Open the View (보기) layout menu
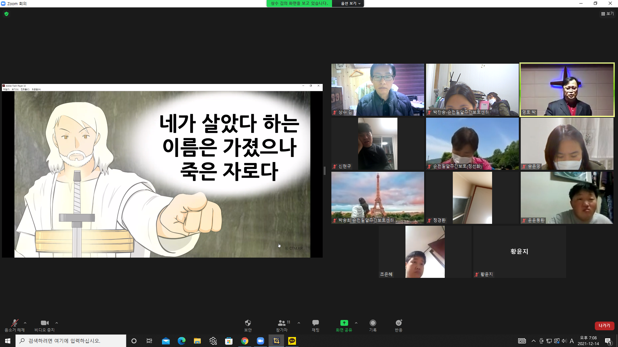The height and width of the screenshot is (347, 618). pos(607,14)
